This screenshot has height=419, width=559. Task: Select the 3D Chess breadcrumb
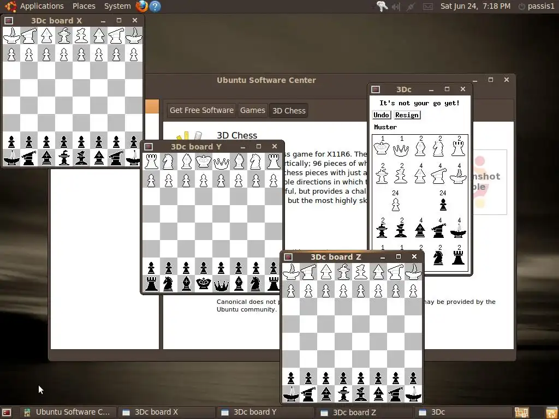pyautogui.click(x=289, y=111)
